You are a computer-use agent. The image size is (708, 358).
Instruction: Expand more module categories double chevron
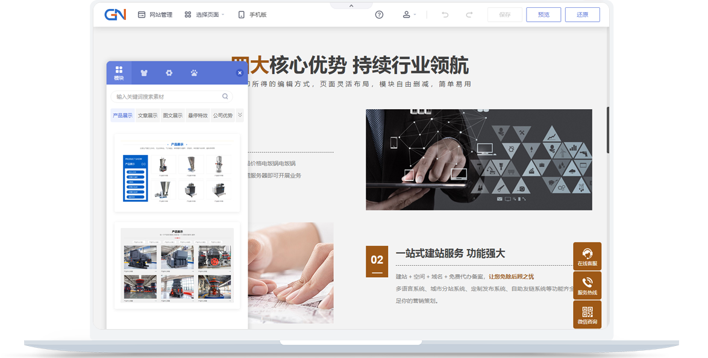coord(240,115)
